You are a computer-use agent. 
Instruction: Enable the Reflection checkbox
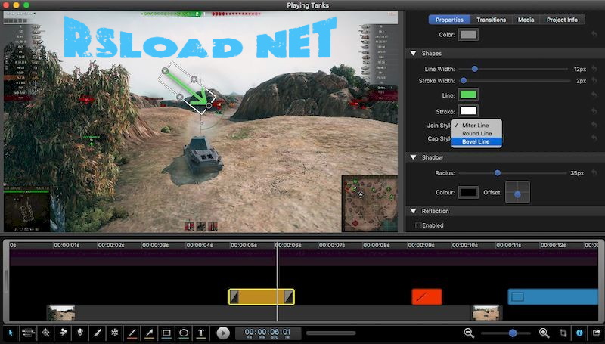[x=418, y=225]
